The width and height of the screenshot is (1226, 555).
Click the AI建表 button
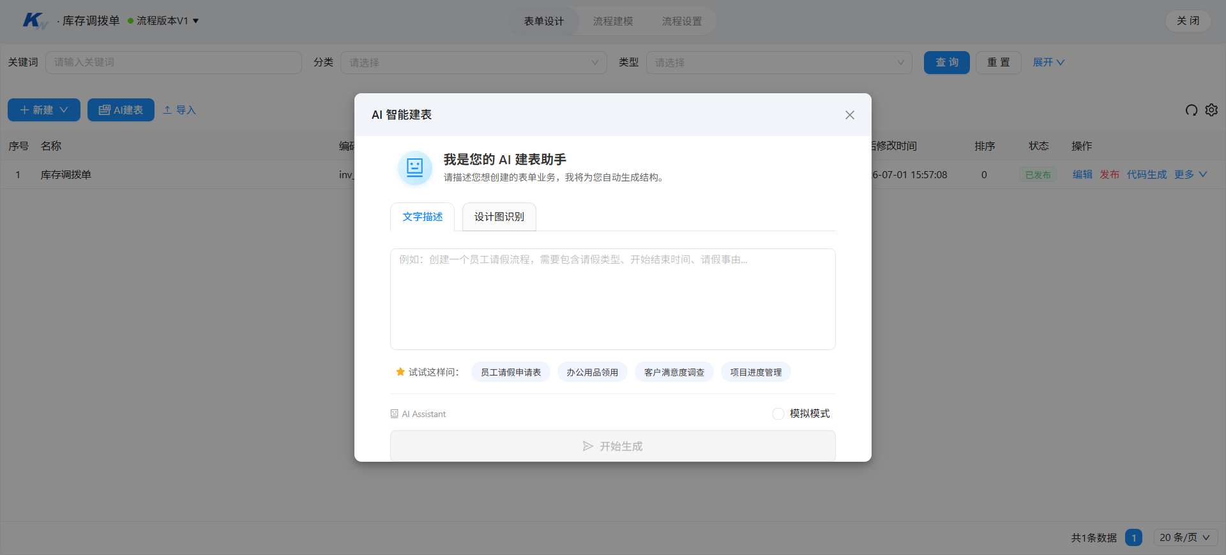pyautogui.click(x=121, y=110)
